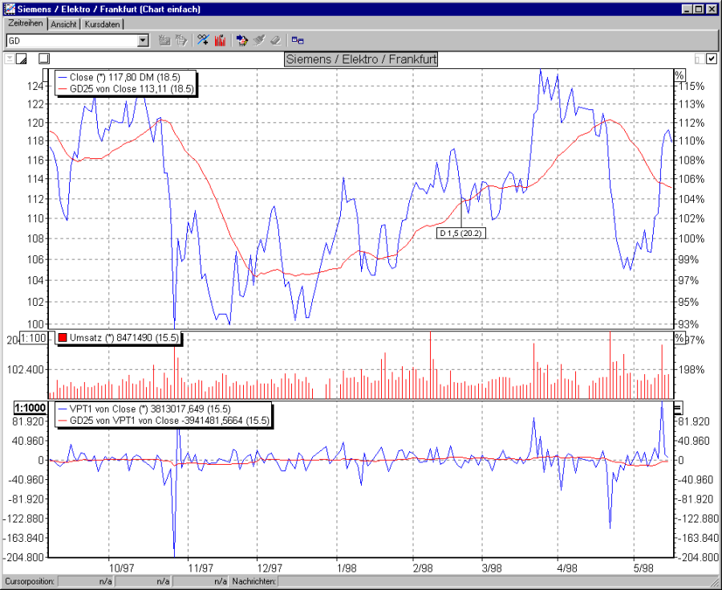Toggle the small box left of the top-right checkbox
This screenshot has width=722, height=590.
point(700,59)
